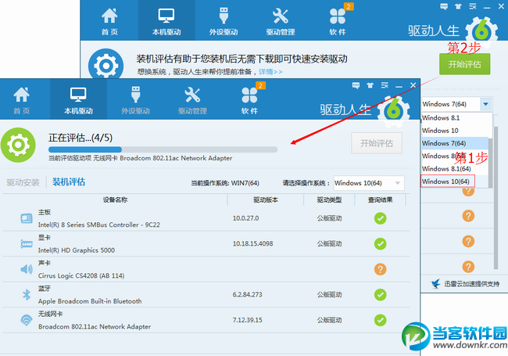The image size is (508, 356).
Task: Switch to the 驱动安装 tab
Action: point(23,183)
